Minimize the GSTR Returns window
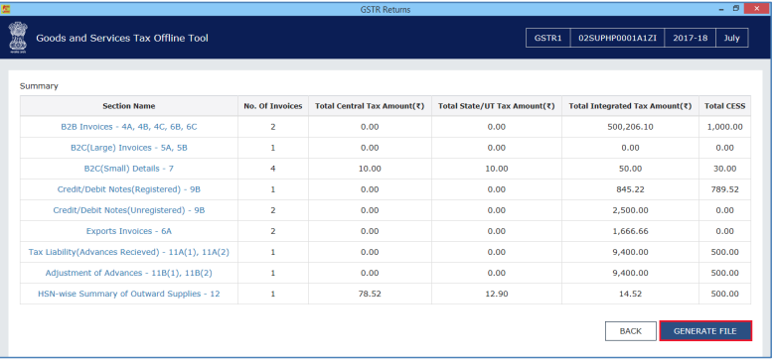Screen dimensions: 774x360 tap(720, 8)
